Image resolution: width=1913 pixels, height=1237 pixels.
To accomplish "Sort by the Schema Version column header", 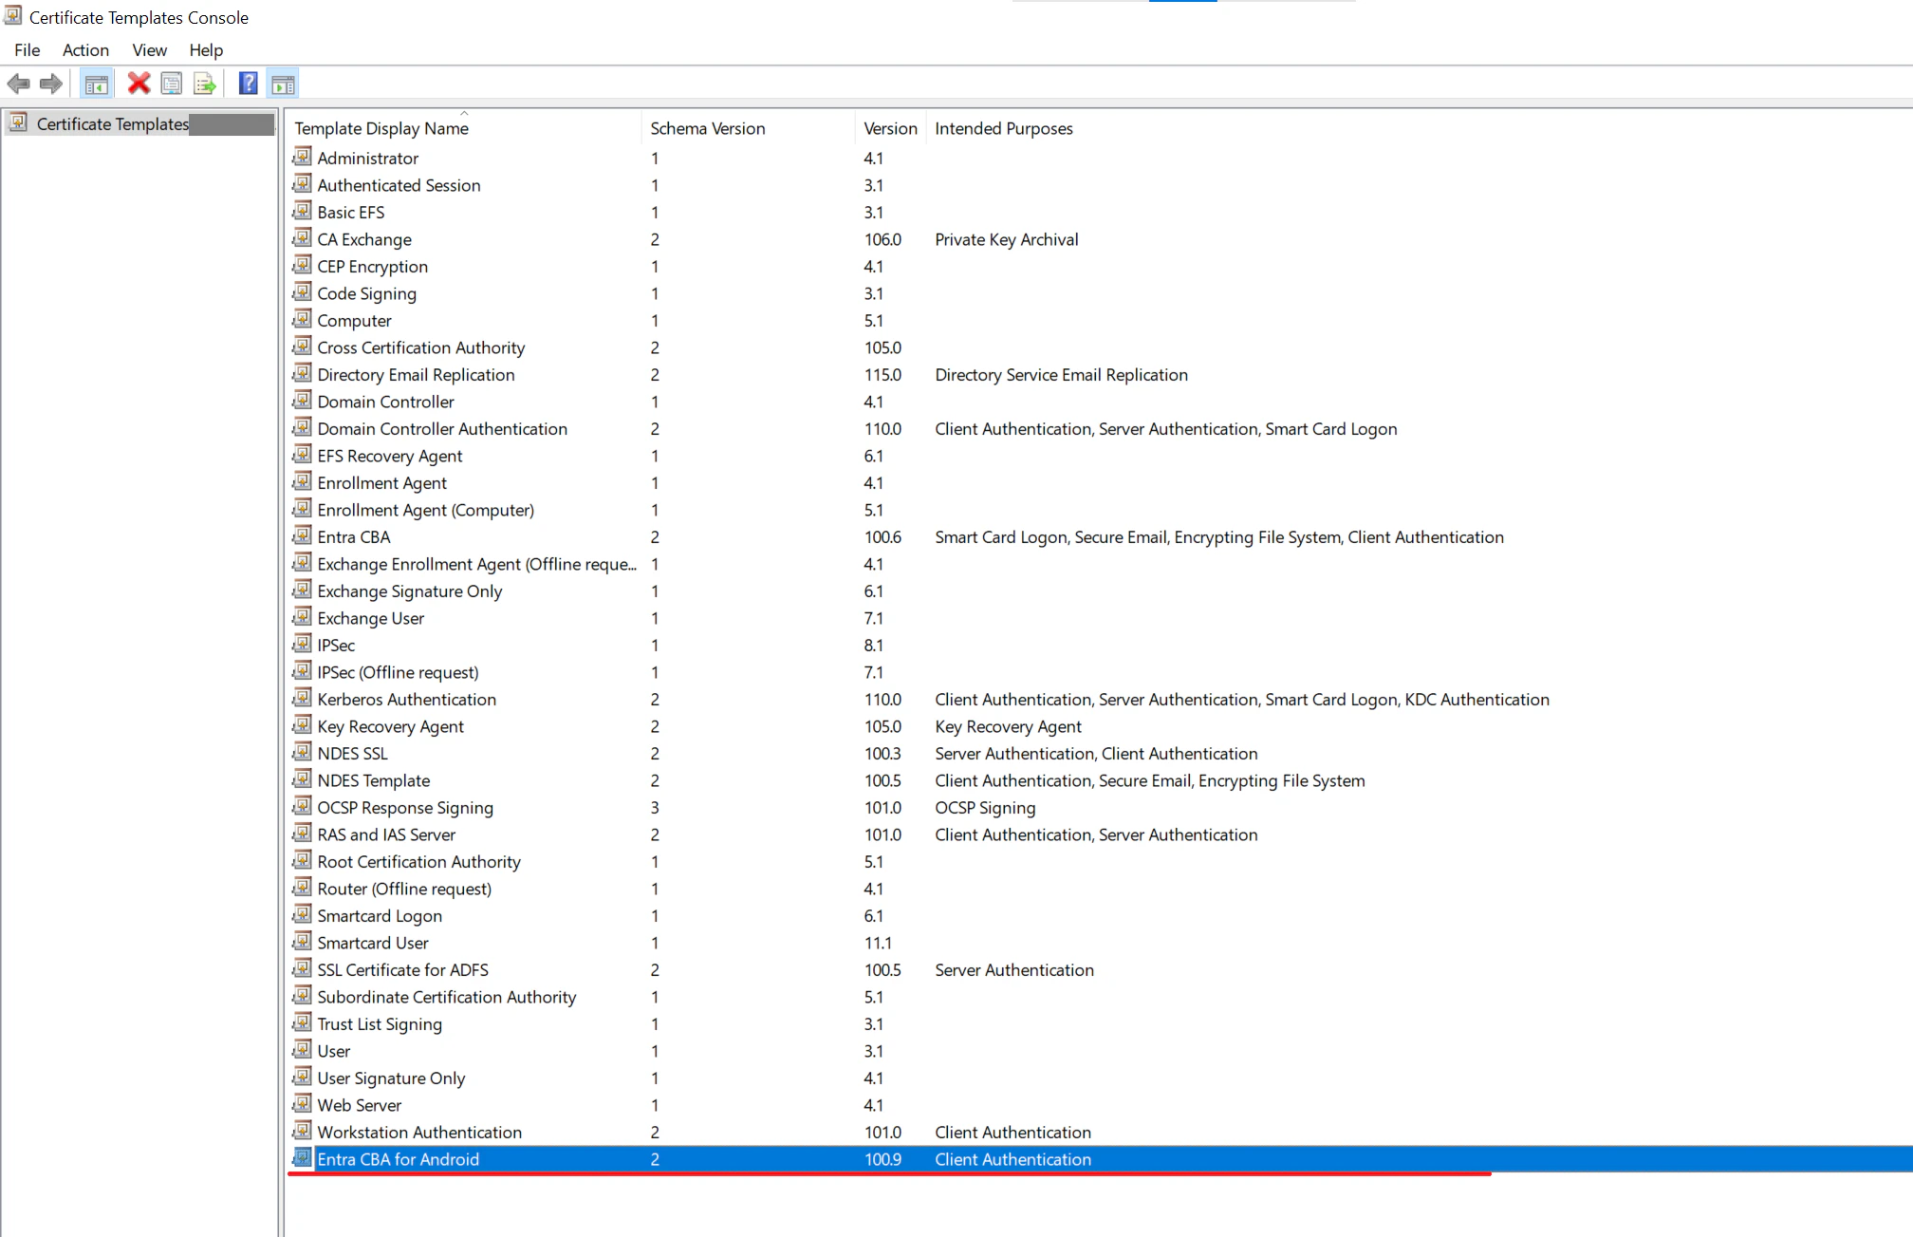I will click(x=749, y=128).
